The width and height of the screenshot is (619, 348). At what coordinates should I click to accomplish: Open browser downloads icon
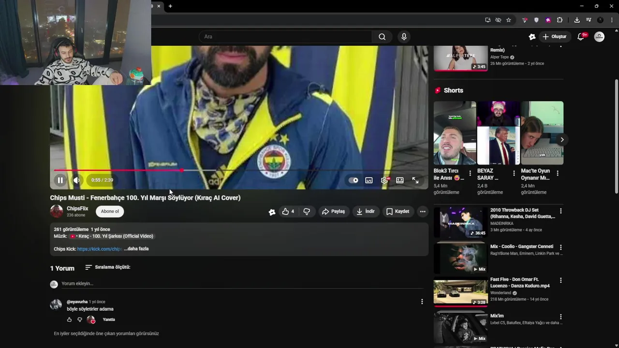click(577, 20)
